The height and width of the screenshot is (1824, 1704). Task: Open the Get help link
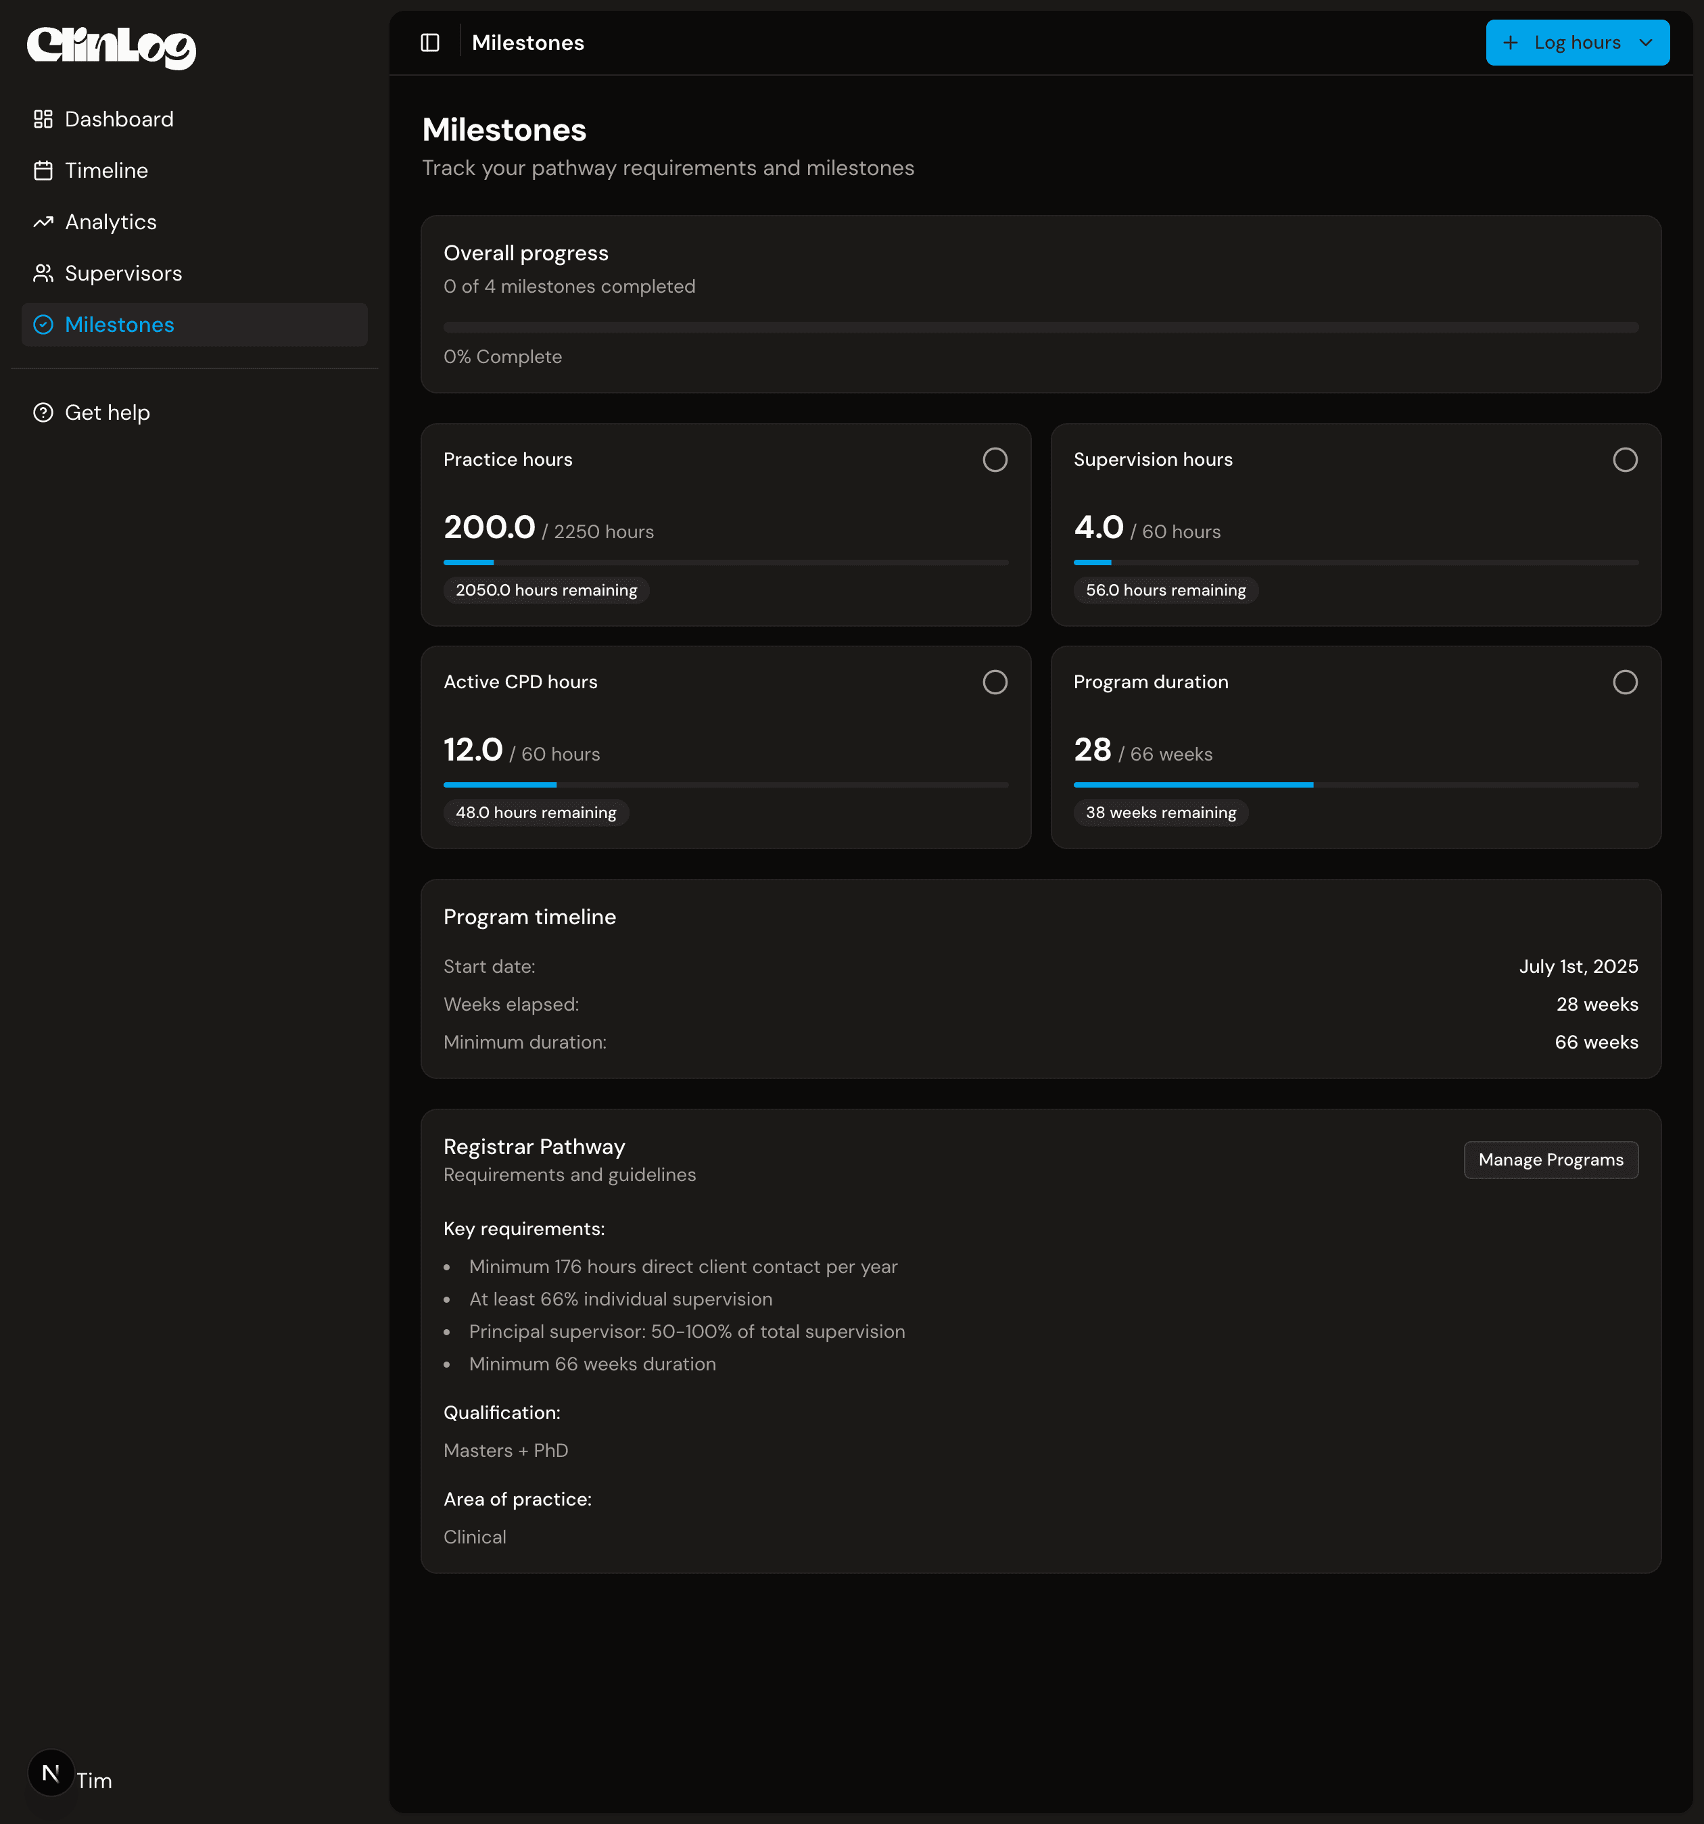coord(106,413)
